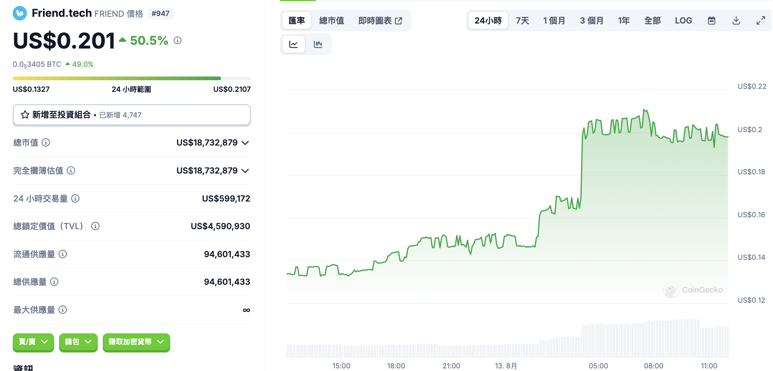Click the info icon beside the 50.5% change
The width and height of the screenshot is (773, 371).
178,40
